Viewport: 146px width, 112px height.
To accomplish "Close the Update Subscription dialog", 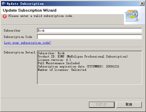I will (142, 4).
